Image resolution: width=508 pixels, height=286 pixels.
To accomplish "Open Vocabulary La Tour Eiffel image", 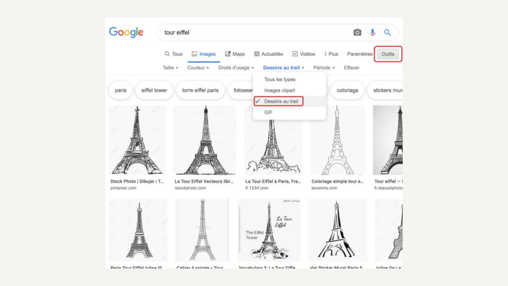I will coord(269,230).
